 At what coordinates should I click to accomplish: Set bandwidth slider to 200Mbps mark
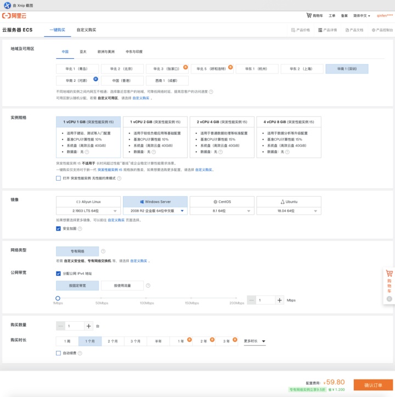236,298
